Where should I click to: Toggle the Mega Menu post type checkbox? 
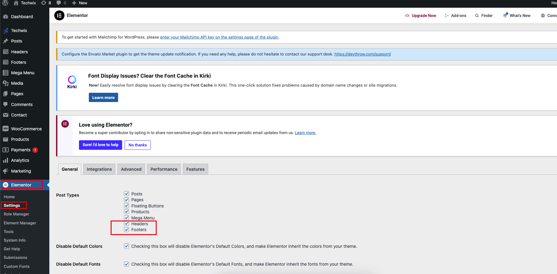[126, 218]
